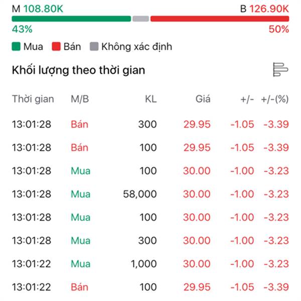Viewport: 301px width, 301px height.
Task: Tap the red sell volume bar
Action: [x=220, y=19]
